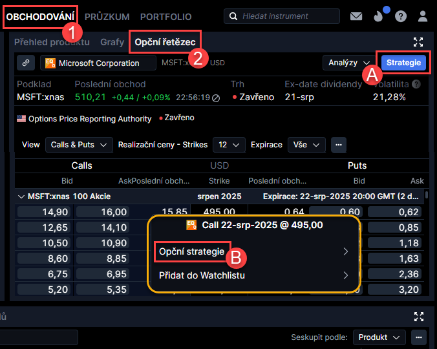Collapse the MSFT:xnas srpen 2025 expiry row
This screenshot has width=437, height=349.
(x=21, y=196)
